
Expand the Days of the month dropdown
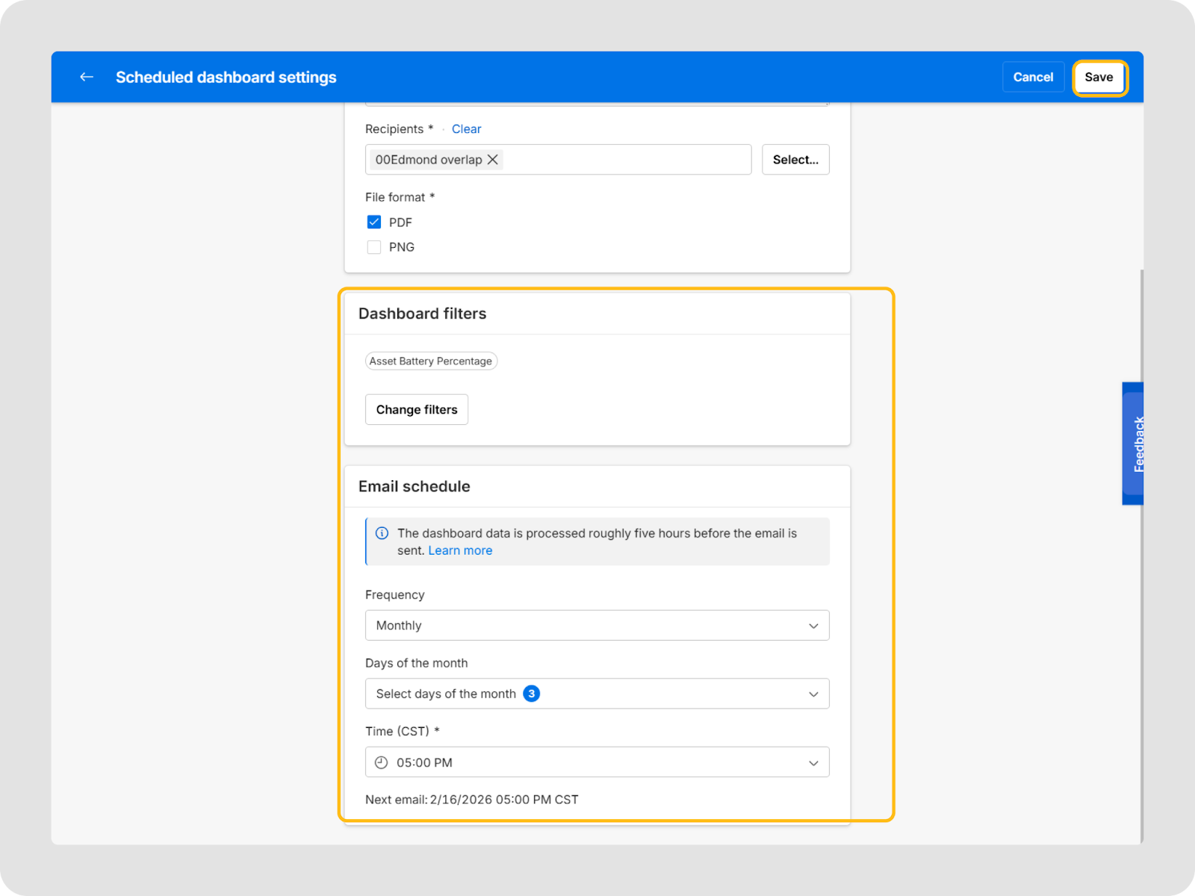[x=596, y=694]
